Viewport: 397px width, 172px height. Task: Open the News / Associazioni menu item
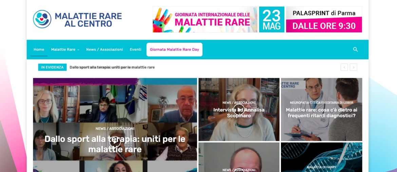click(105, 49)
